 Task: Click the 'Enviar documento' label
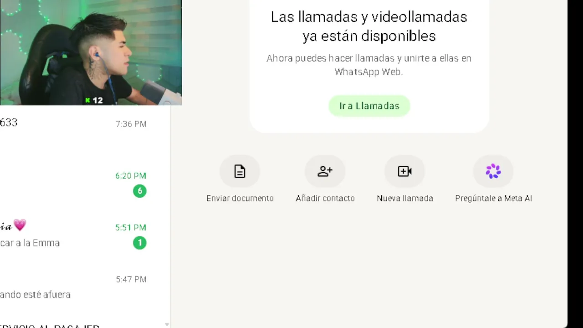(x=240, y=198)
